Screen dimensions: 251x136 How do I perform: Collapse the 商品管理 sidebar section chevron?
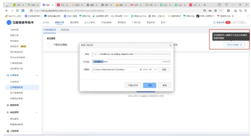tap(37, 112)
